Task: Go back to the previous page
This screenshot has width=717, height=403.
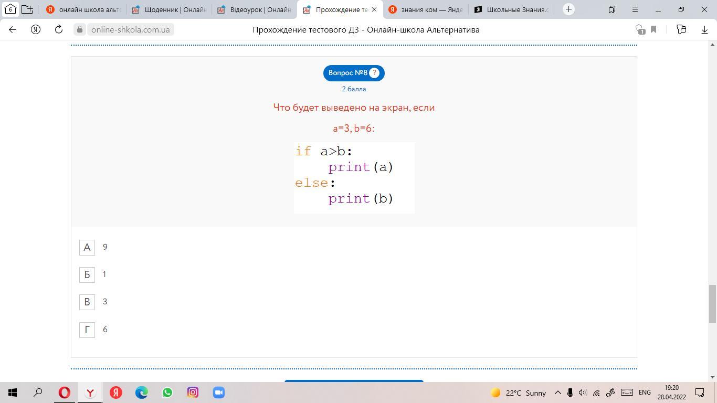Action: (x=13, y=30)
